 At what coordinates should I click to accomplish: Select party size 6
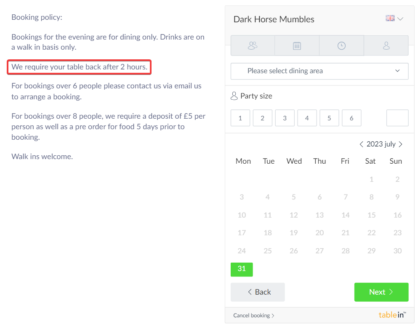pyautogui.click(x=351, y=118)
